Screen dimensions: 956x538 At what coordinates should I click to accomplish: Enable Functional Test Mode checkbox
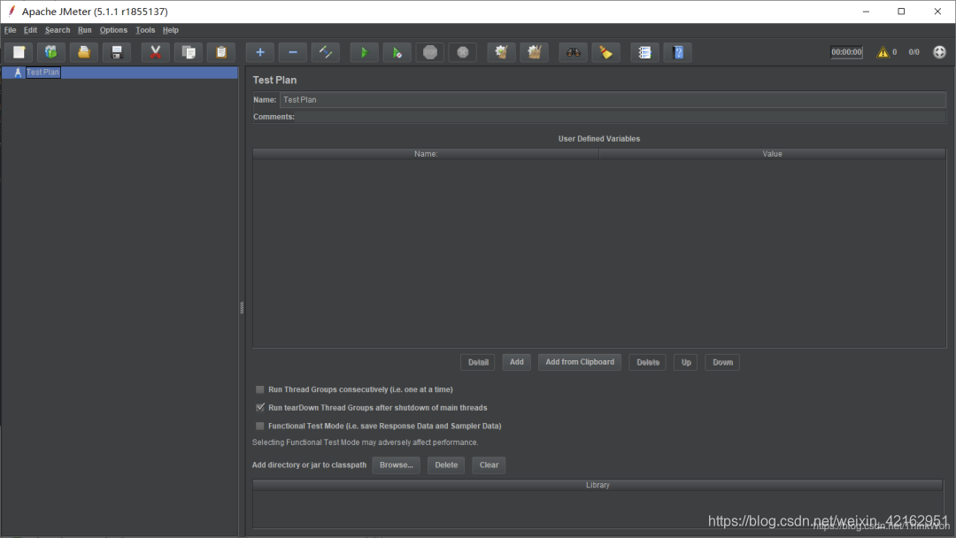click(260, 426)
